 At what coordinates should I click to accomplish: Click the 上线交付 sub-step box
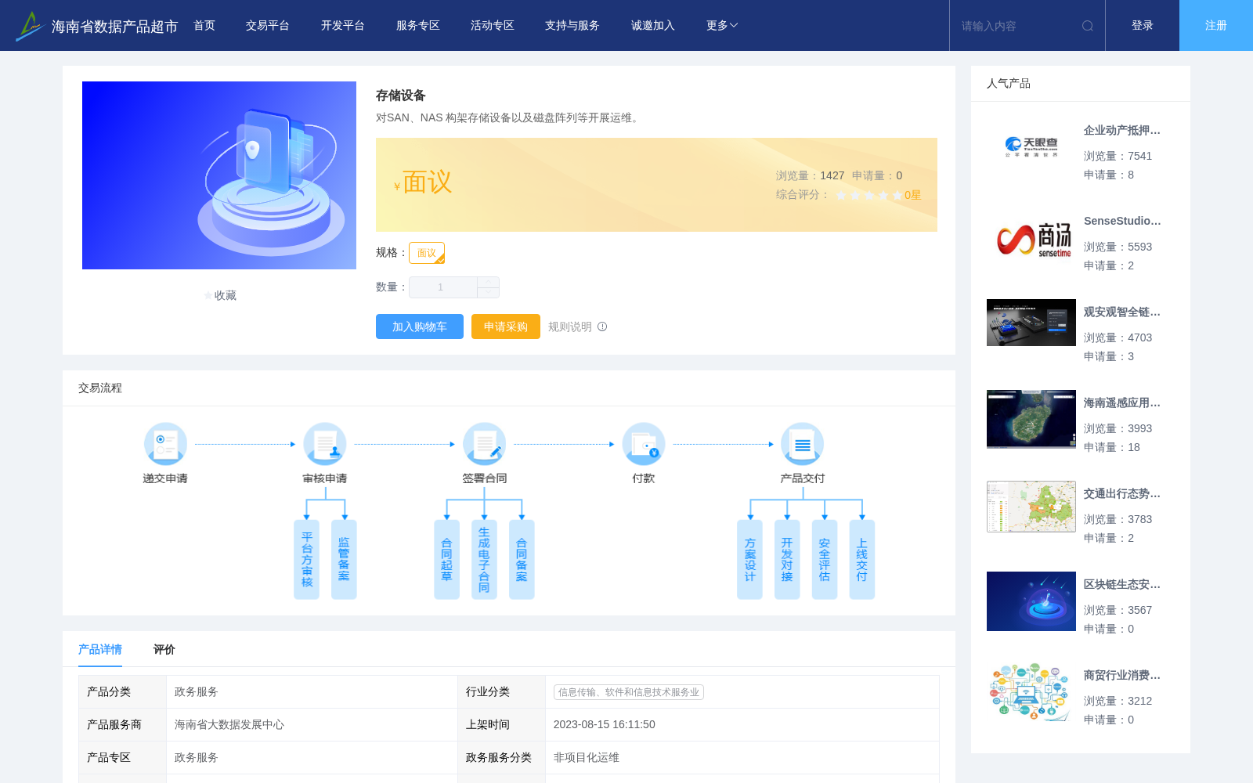tap(862, 559)
